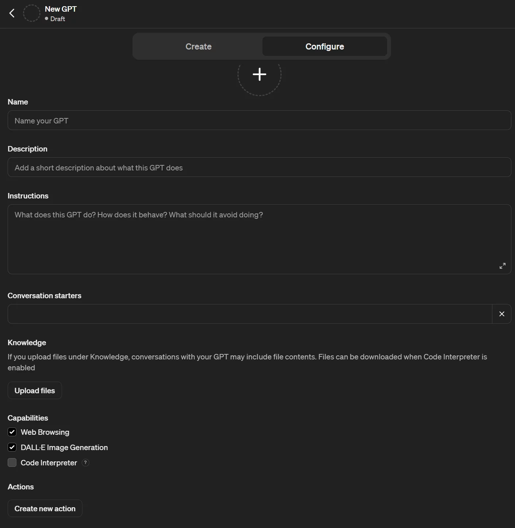This screenshot has height=528, width=515.
Task: Focus the Conversation starters input box
Action: pos(250,314)
